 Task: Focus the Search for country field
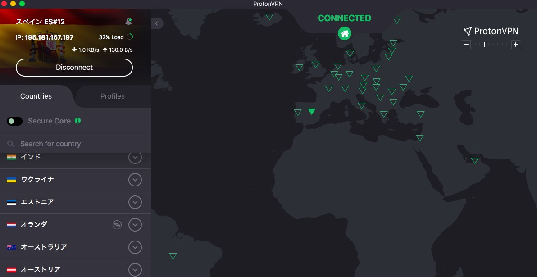tap(75, 144)
